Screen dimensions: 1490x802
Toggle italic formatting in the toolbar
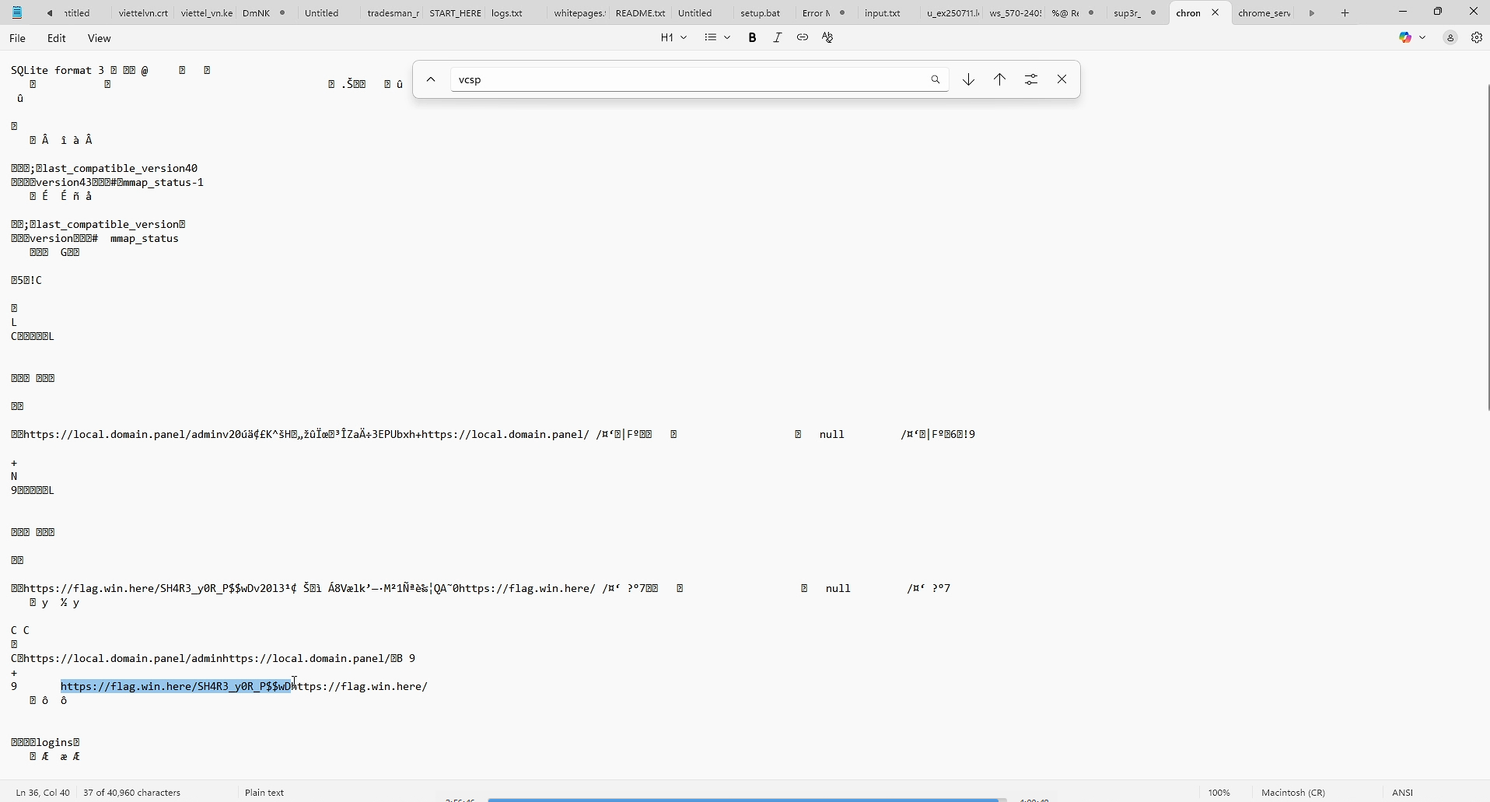click(x=778, y=37)
